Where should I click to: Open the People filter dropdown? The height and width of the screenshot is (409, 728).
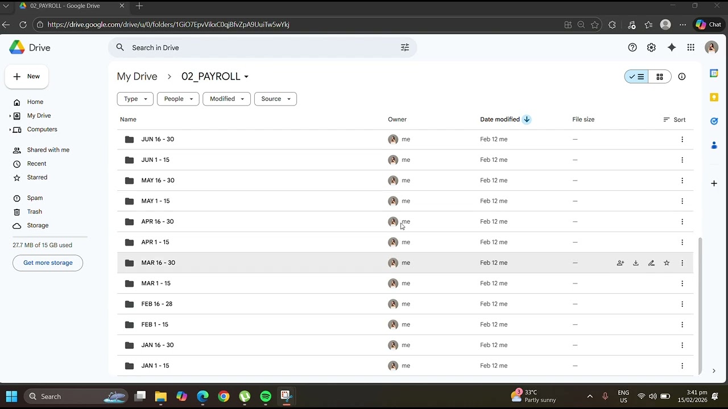click(178, 99)
